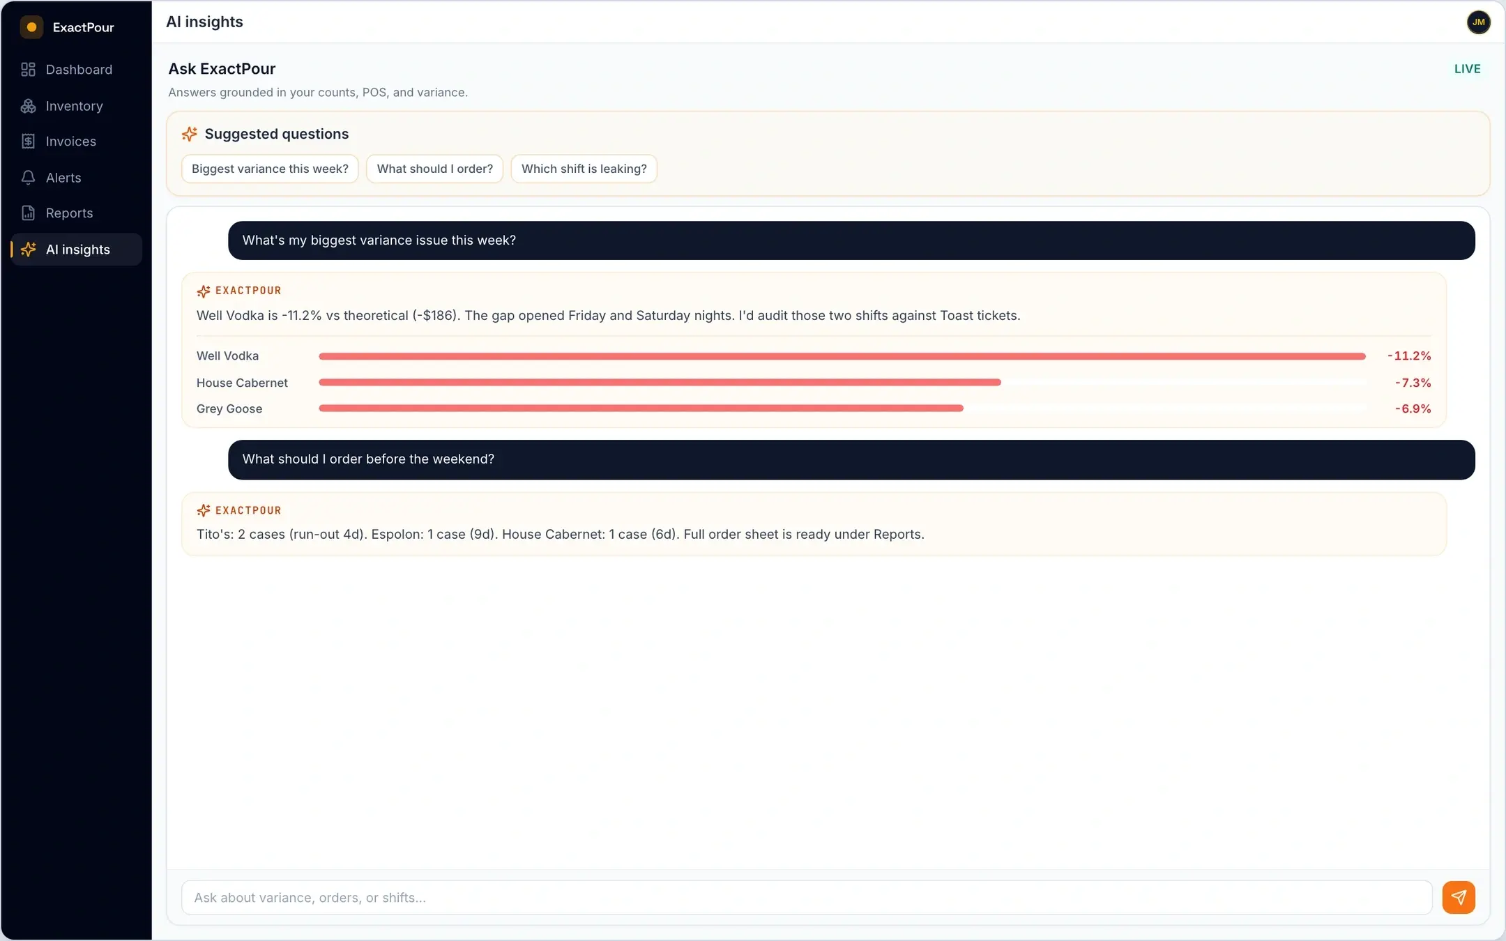Click sparkle icon in Well Vodka answer
Screen dimensions: 1506x941
click(x=204, y=291)
